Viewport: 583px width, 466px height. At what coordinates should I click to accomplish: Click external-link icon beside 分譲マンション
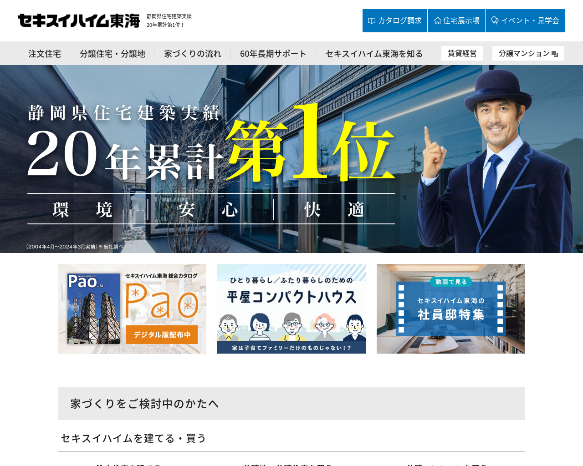[555, 54]
